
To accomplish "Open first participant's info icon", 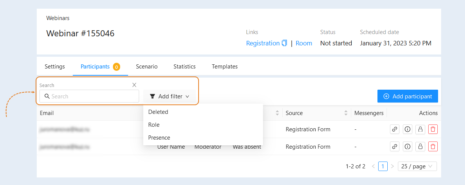I will pyautogui.click(x=407, y=129).
